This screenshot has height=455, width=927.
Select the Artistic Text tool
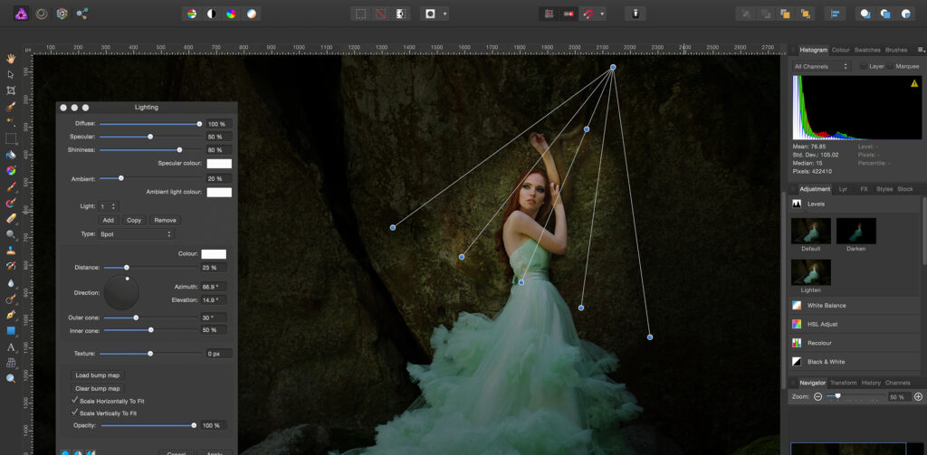coord(11,346)
